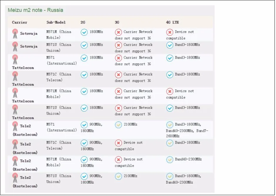
Task: Click the 4G checkmark for Tattelecom M571U row
Action: (170, 108)
